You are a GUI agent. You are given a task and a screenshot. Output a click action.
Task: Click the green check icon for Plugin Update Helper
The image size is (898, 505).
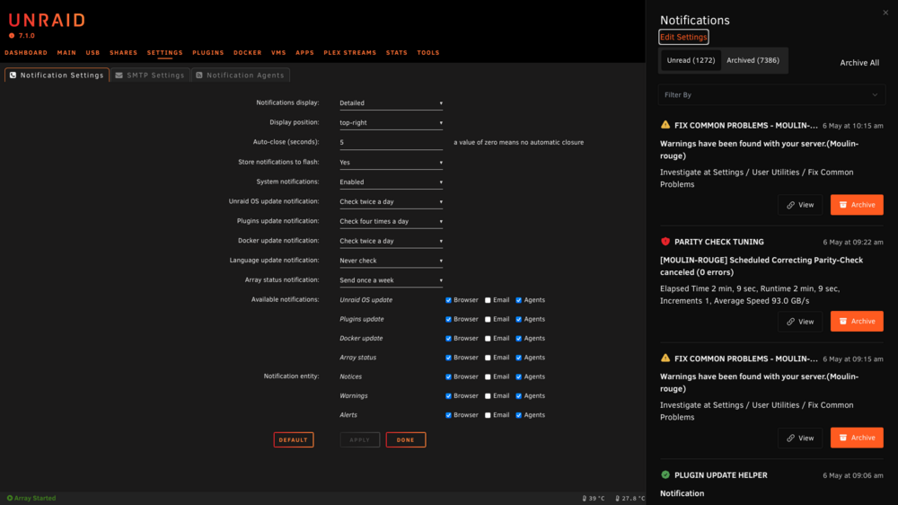point(665,474)
